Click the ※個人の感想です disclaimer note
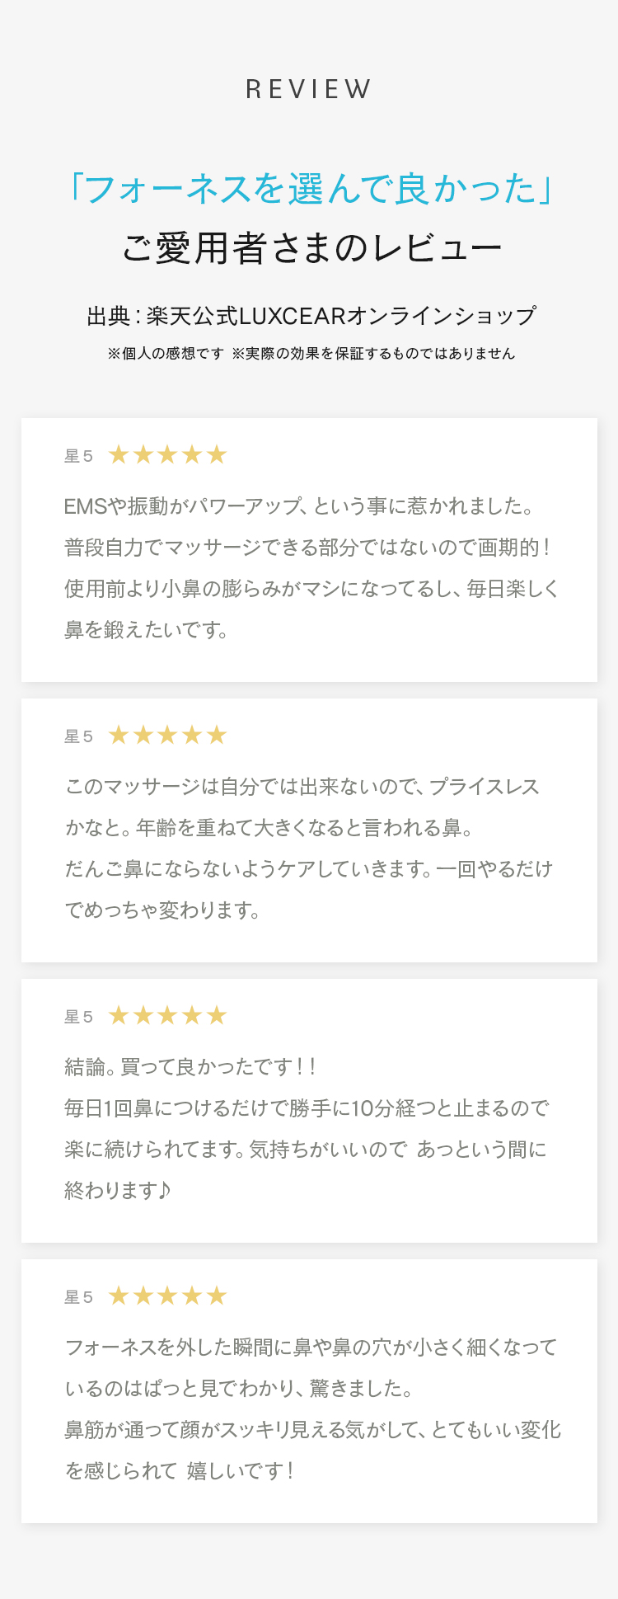The width and height of the screenshot is (618, 1599). click(x=166, y=353)
